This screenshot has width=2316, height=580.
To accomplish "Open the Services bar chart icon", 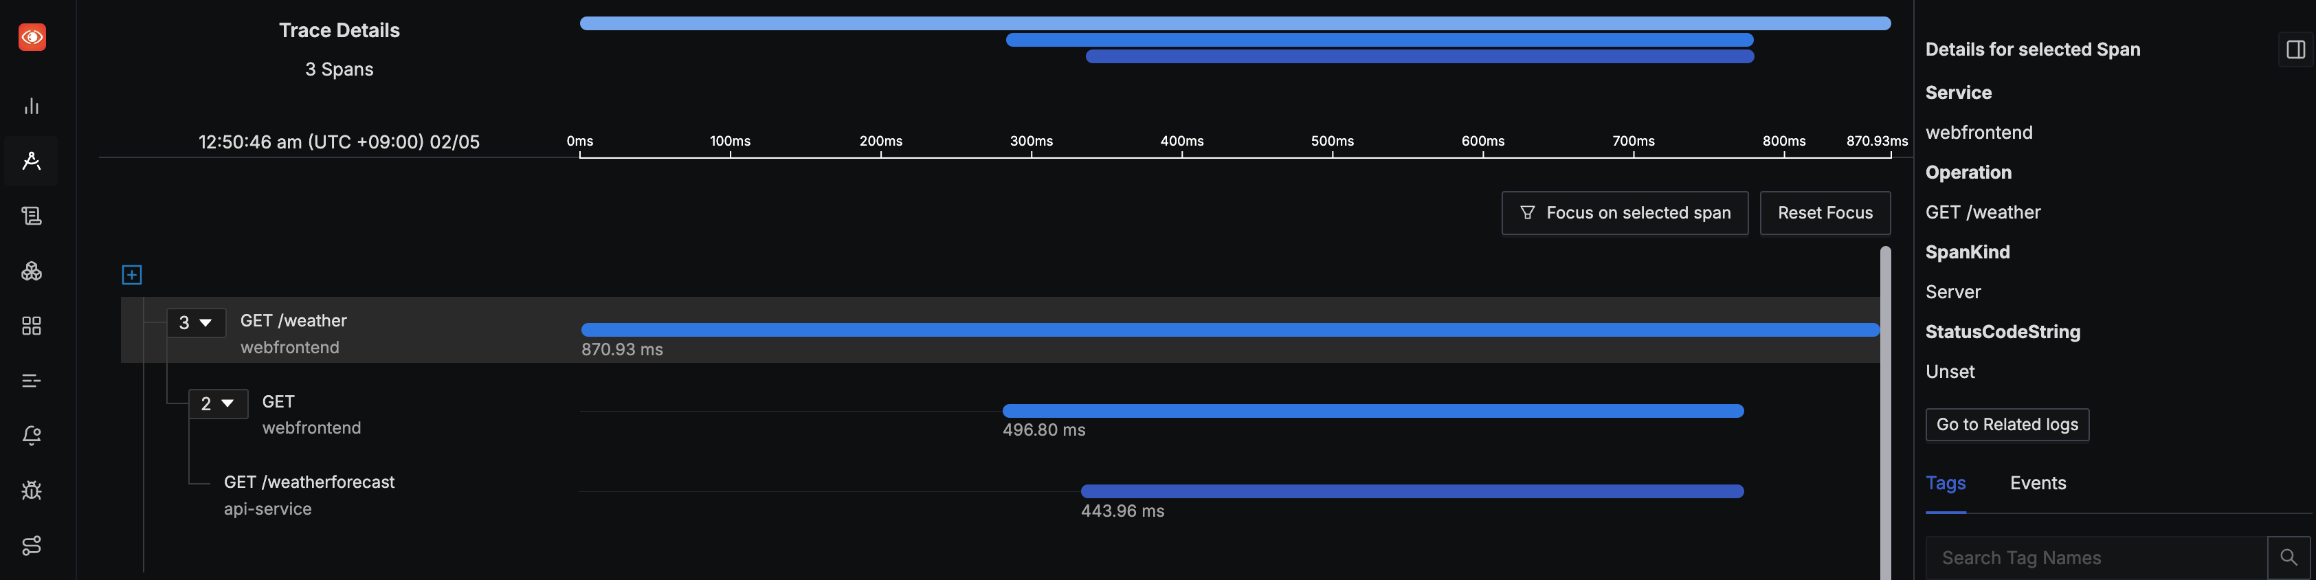I will (x=32, y=106).
